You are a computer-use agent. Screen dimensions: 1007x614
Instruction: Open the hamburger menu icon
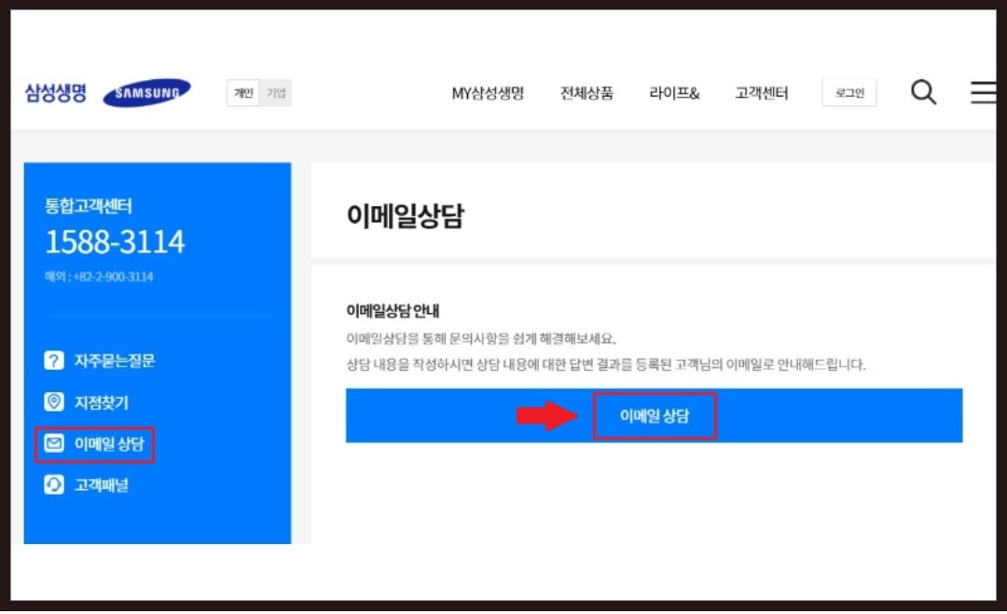point(984,92)
